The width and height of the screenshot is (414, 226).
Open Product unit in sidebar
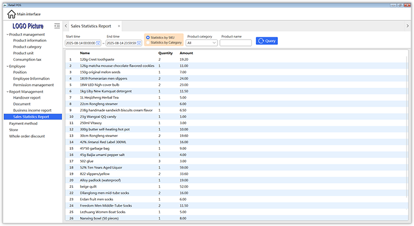[23, 53]
